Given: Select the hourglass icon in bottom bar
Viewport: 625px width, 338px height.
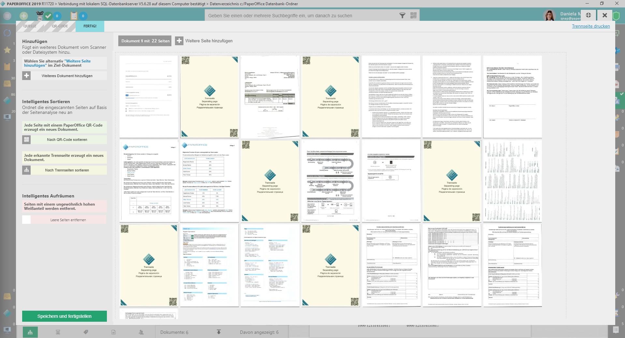Looking at the screenshot, I should coord(58,332).
